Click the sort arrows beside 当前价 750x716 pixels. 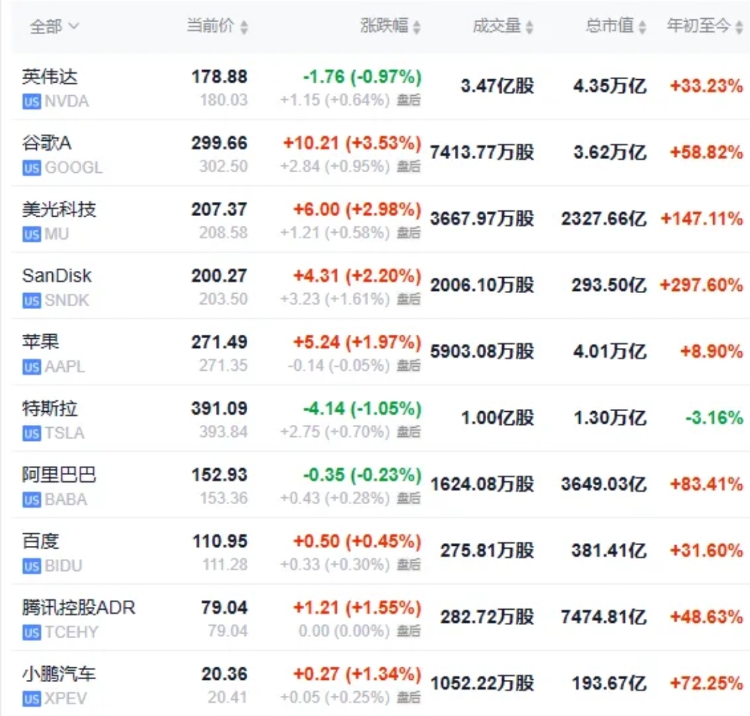tap(244, 27)
